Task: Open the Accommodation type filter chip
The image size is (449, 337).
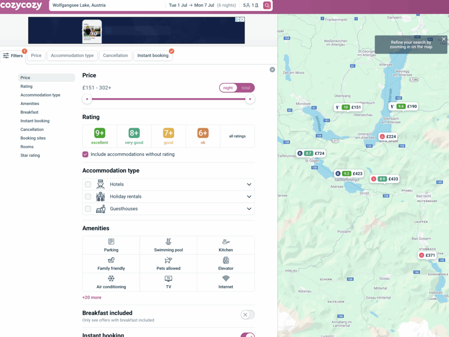Action: pyautogui.click(x=72, y=56)
